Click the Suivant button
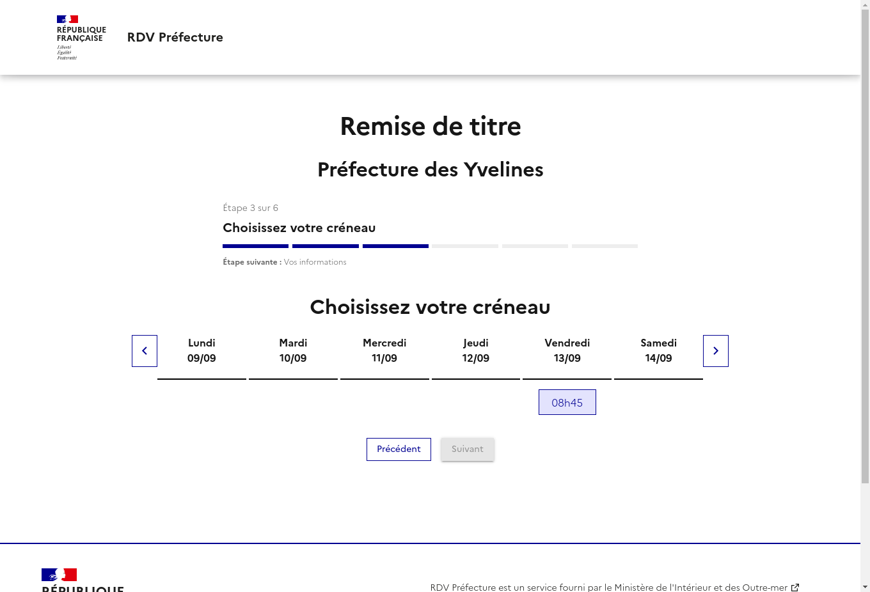This screenshot has height=592, width=870. (x=468, y=449)
